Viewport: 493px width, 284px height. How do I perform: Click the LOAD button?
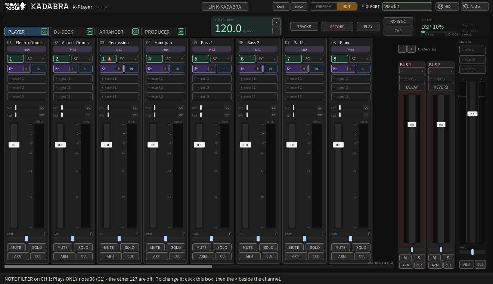[299, 6]
